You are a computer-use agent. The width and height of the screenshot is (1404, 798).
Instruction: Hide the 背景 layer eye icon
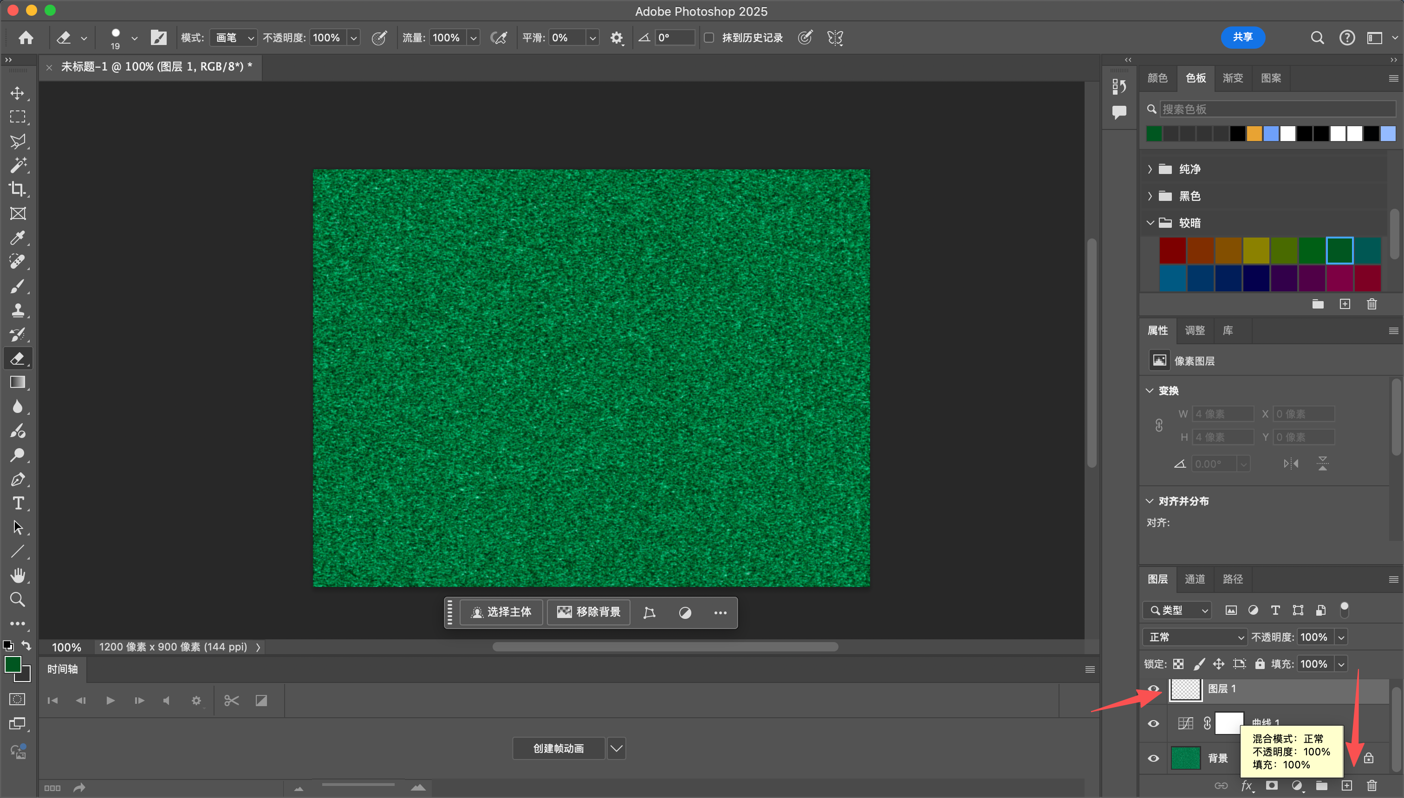click(1153, 759)
